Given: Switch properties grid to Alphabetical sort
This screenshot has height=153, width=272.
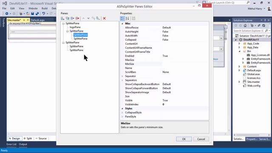Looking at the screenshot, I should (127, 18).
